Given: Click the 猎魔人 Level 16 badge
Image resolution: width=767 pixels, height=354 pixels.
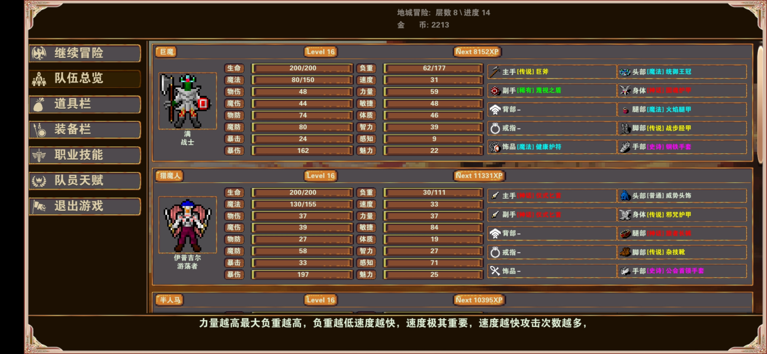Looking at the screenshot, I should click(x=321, y=176).
